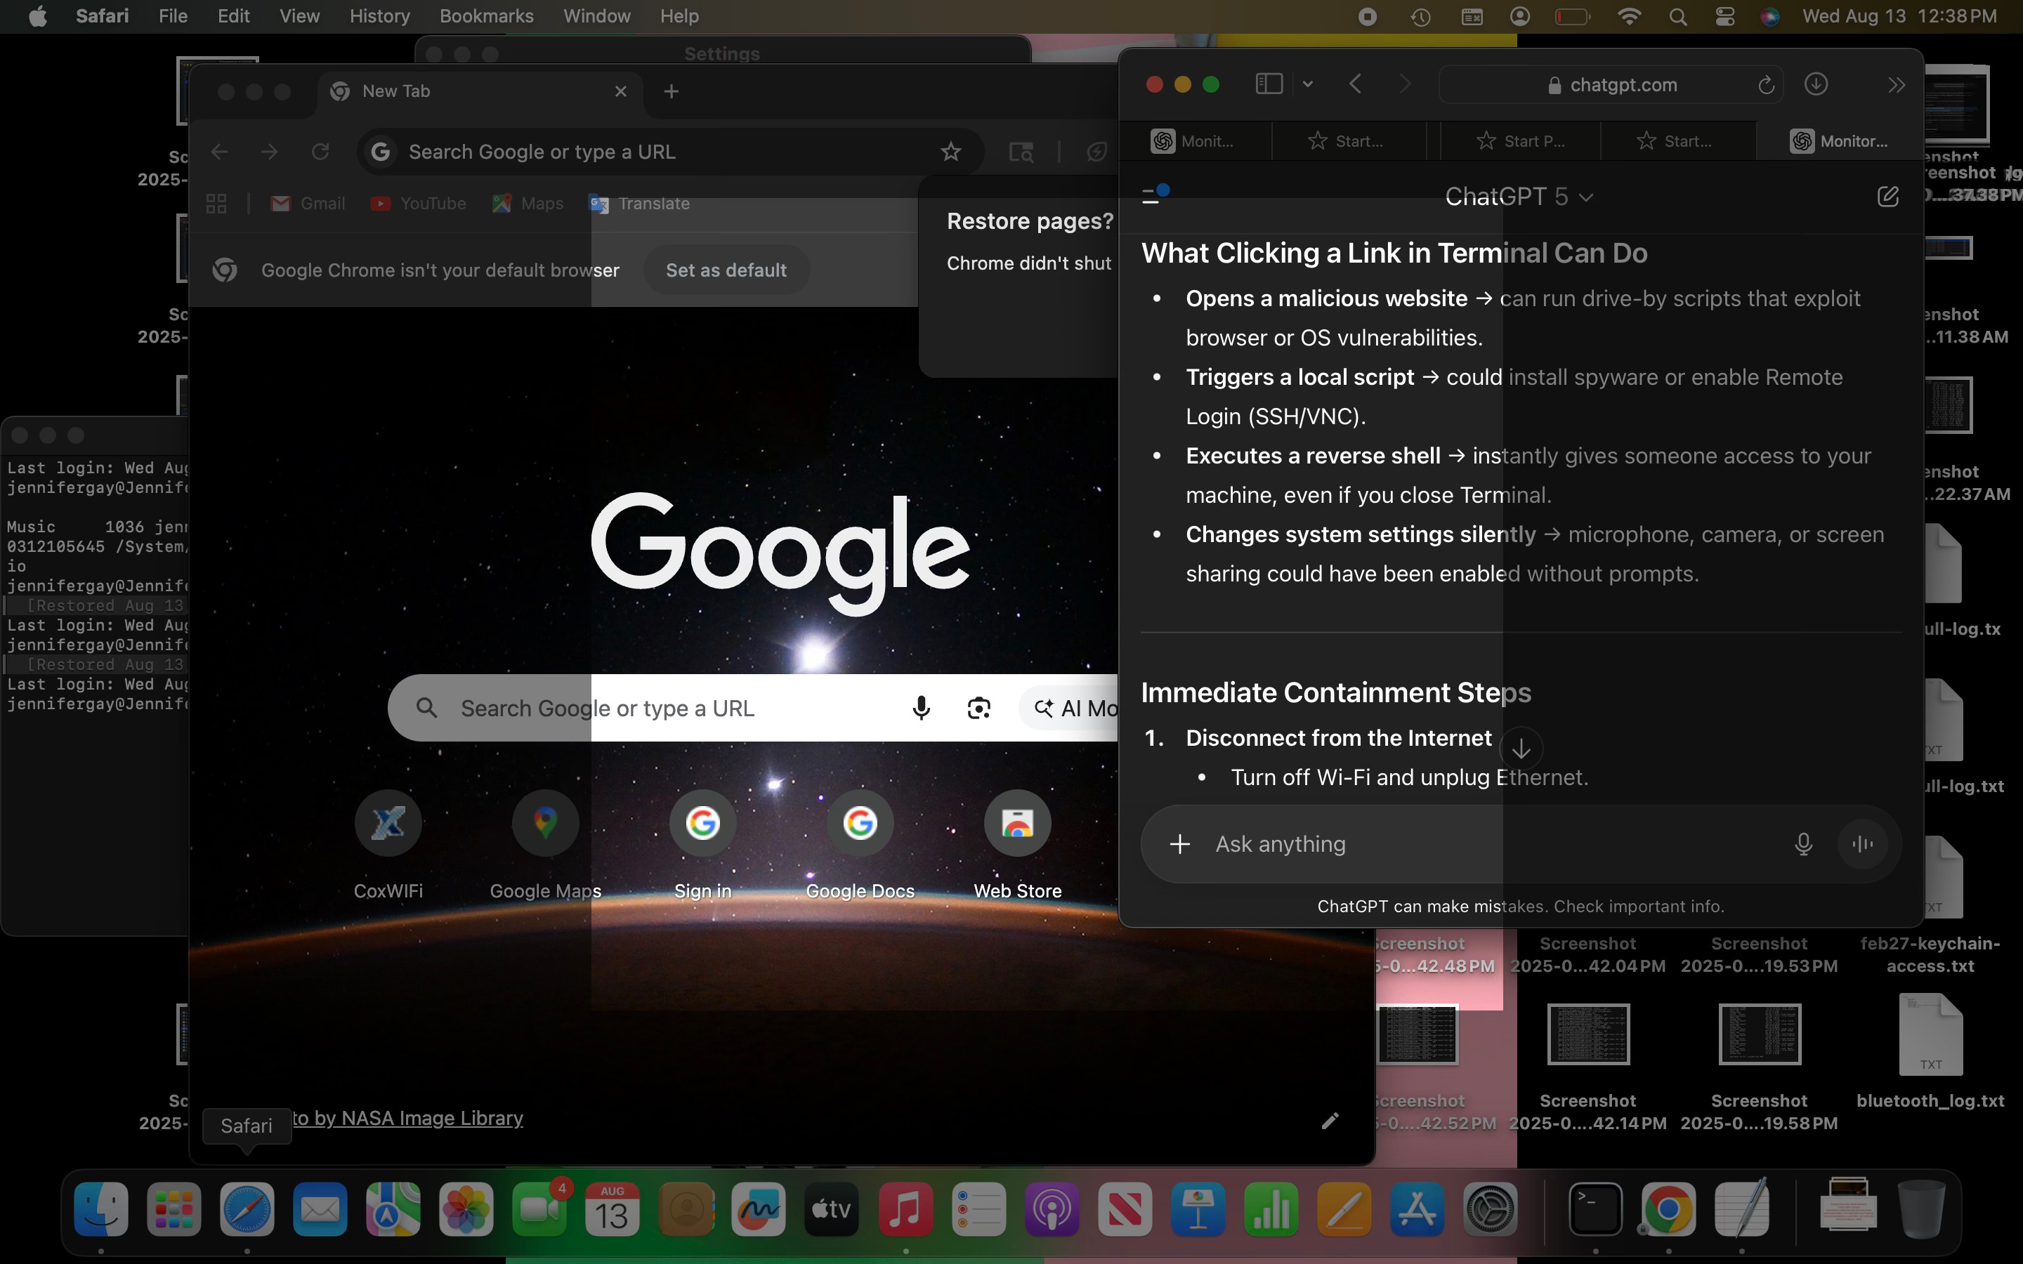Image resolution: width=2023 pixels, height=1264 pixels.
Task: Open the ChatGPT sidebar menu icon
Action: pos(1152,197)
